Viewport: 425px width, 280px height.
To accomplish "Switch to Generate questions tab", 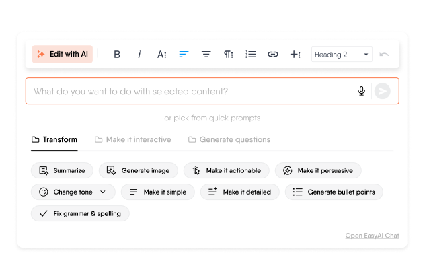I will 229,140.
